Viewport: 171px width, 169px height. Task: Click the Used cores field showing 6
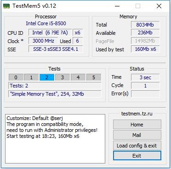pyautogui.click(x=78, y=41)
